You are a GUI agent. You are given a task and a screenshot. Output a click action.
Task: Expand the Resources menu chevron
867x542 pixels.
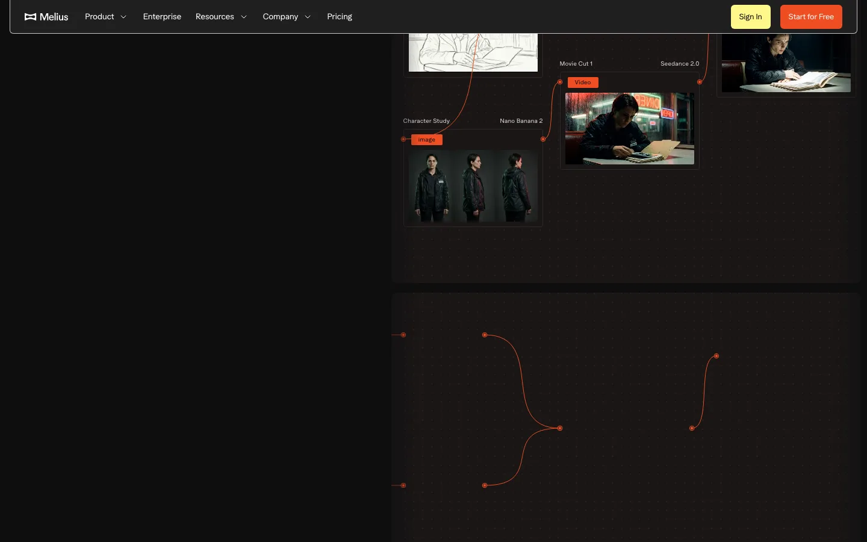pos(244,17)
